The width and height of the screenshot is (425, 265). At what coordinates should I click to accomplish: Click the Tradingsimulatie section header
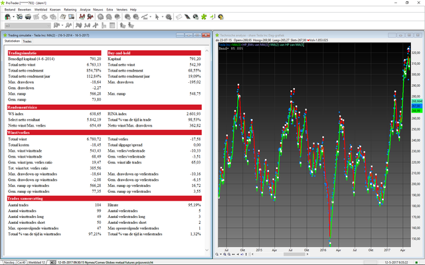(x=54, y=53)
